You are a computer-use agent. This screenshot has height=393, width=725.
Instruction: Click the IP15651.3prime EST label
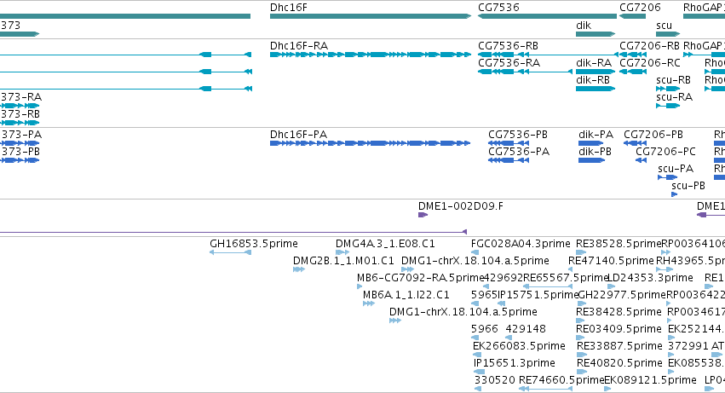515,363
